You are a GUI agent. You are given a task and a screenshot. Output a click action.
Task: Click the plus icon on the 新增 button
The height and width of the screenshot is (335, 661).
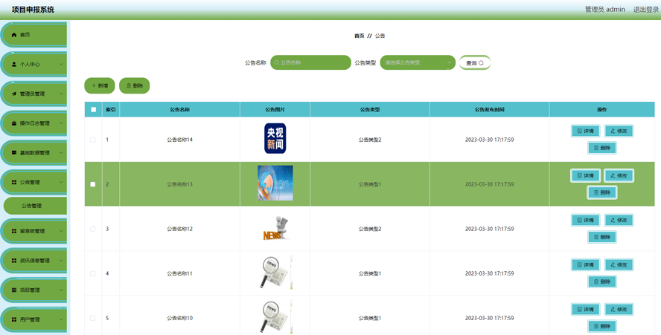point(94,85)
